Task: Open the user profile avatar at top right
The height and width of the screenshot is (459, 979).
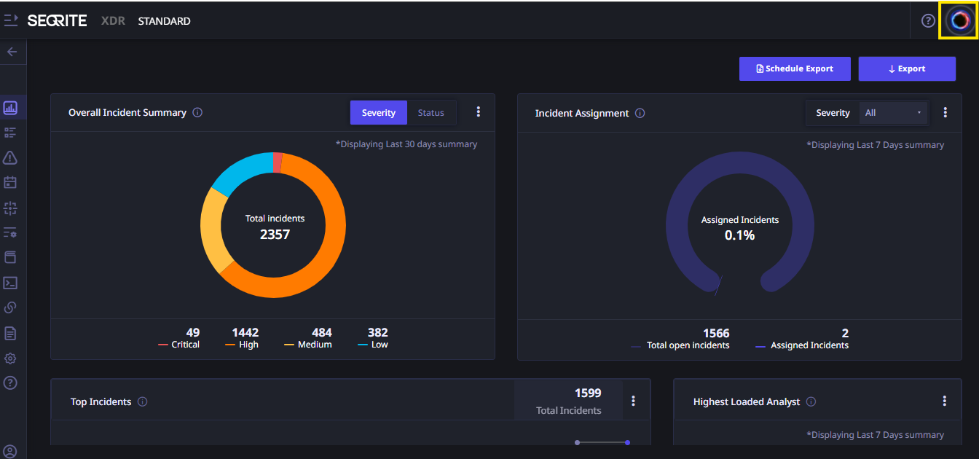Action: coord(959,20)
